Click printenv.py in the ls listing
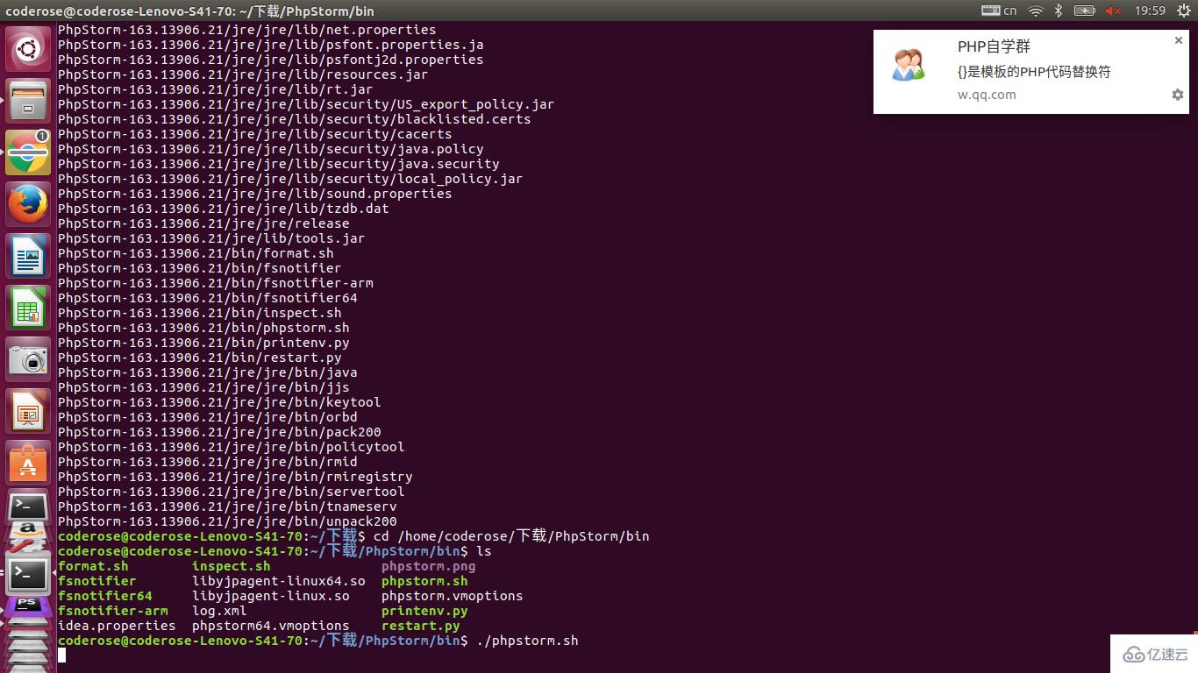The height and width of the screenshot is (673, 1198). (x=424, y=611)
